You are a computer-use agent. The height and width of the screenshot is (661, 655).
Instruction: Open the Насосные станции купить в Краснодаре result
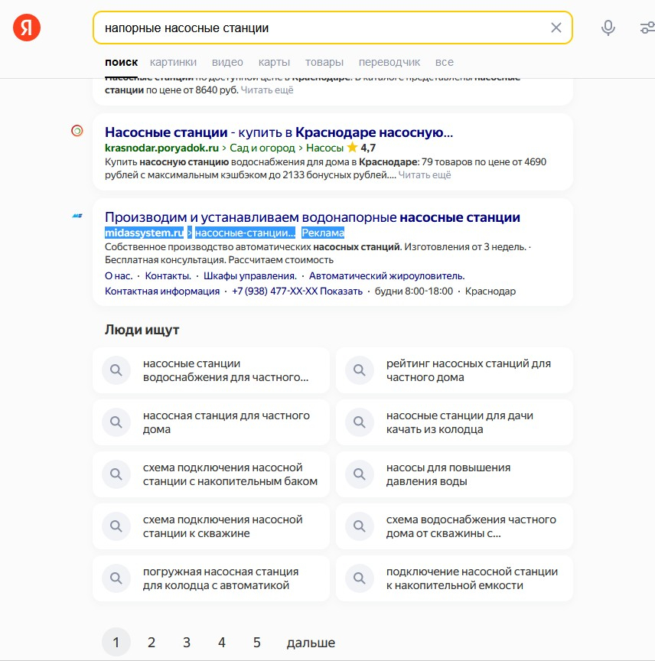[x=279, y=132]
